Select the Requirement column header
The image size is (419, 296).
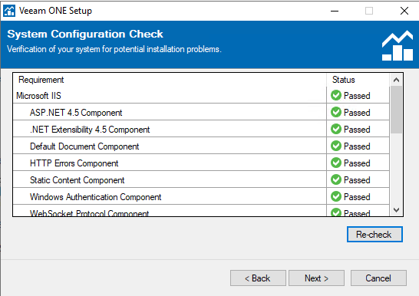(170, 80)
